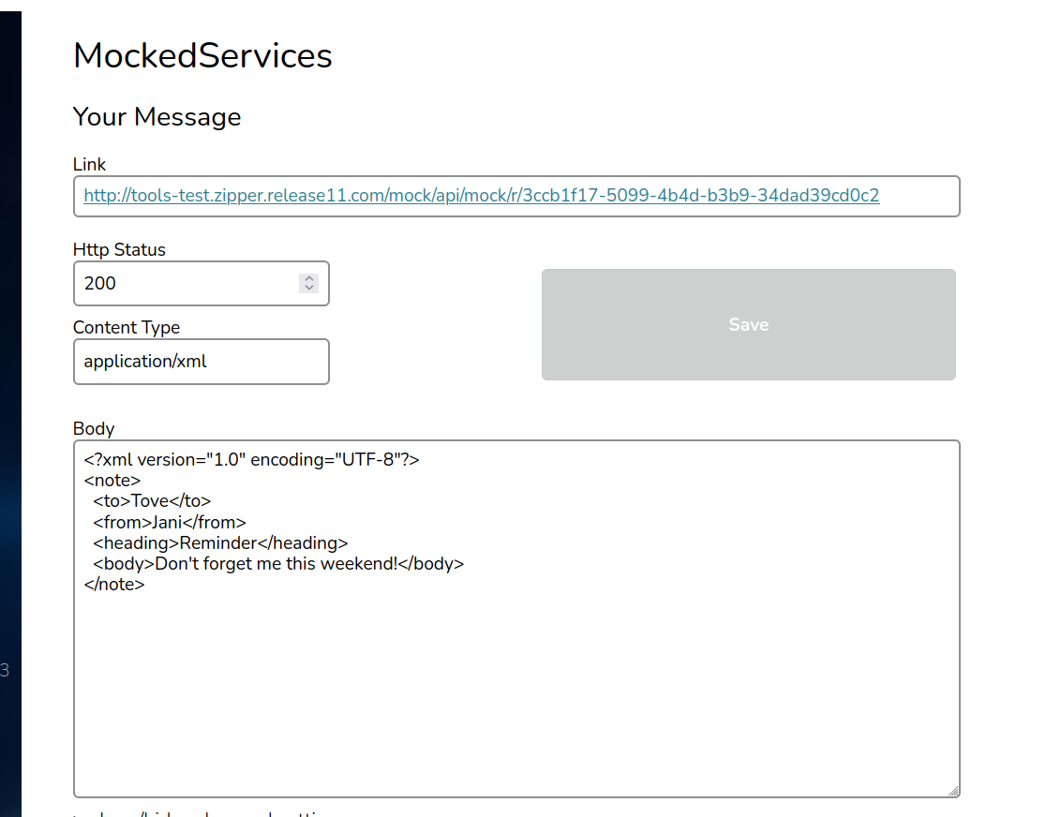Image resolution: width=1046 pixels, height=817 pixels.
Task: Click into the Content Type field
Action: (201, 361)
